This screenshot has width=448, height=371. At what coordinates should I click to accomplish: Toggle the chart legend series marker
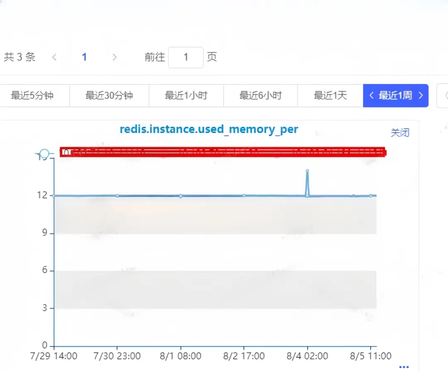pos(44,154)
